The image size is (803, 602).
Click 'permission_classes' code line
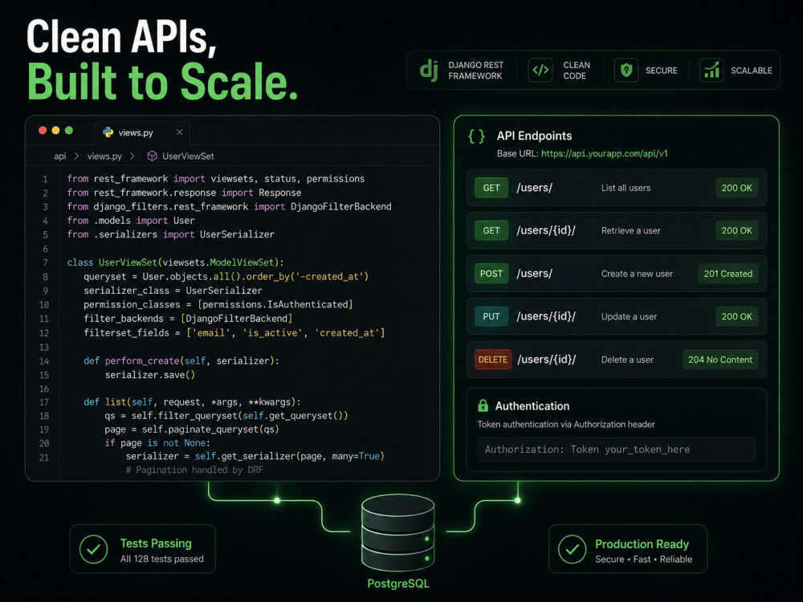(x=218, y=304)
